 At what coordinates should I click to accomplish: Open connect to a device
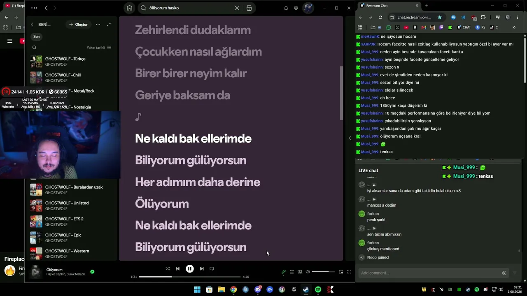[x=300, y=272]
